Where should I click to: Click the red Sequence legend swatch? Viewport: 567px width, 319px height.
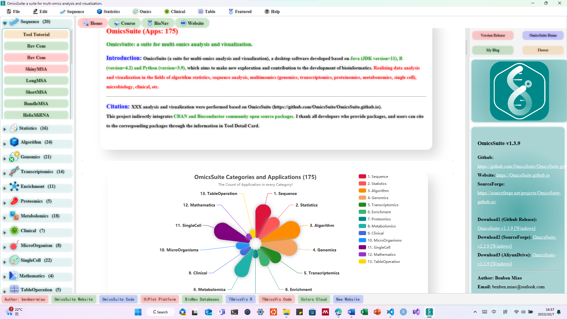point(362,176)
